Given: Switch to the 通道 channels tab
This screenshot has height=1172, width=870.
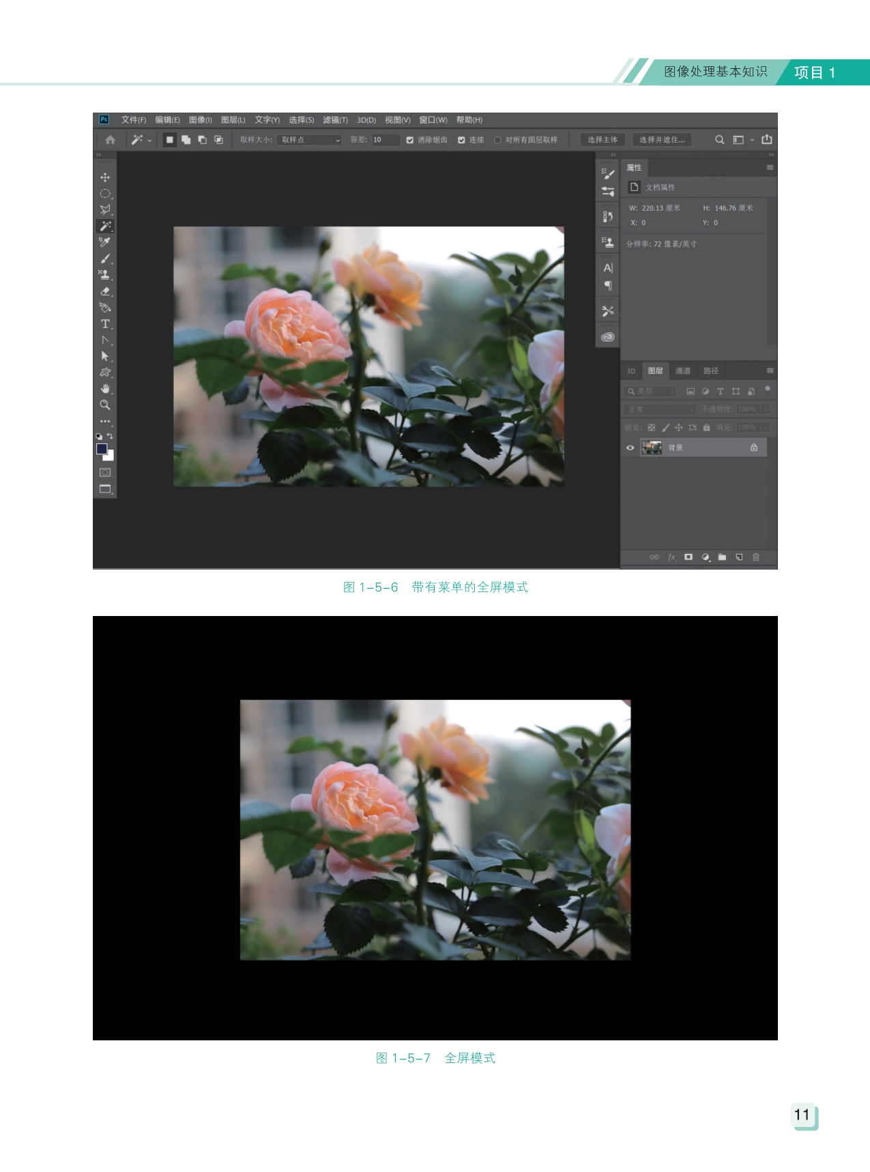Looking at the screenshot, I should 682,371.
